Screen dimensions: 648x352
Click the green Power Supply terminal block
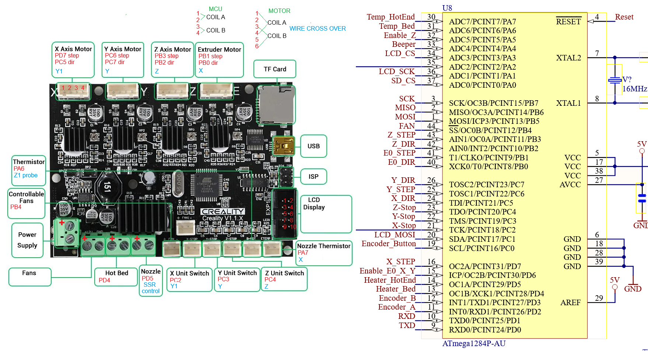click(67, 236)
